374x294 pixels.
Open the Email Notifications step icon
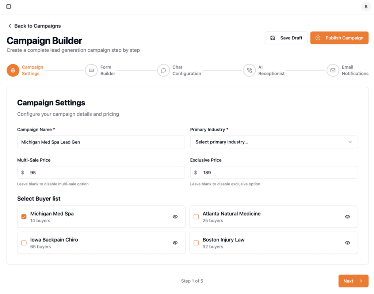[x=333, y=70]
